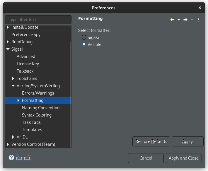Viewport: 208px width, 171px height.
Task: Select the Sigasi formatter radio button
Action: point(84,37)
